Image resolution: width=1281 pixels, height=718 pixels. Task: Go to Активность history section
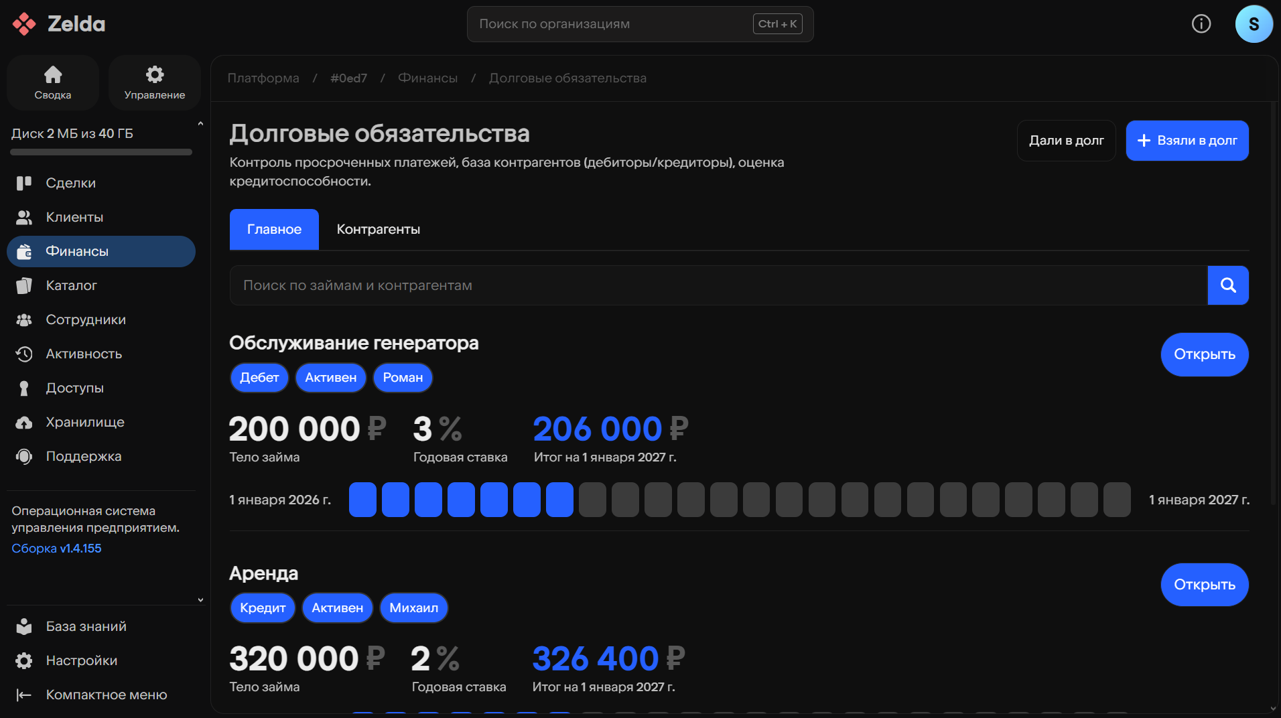tap(83, 354)
